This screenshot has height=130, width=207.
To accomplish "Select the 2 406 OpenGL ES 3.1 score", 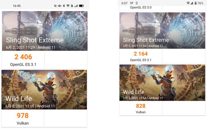I will tap(23, 60).
